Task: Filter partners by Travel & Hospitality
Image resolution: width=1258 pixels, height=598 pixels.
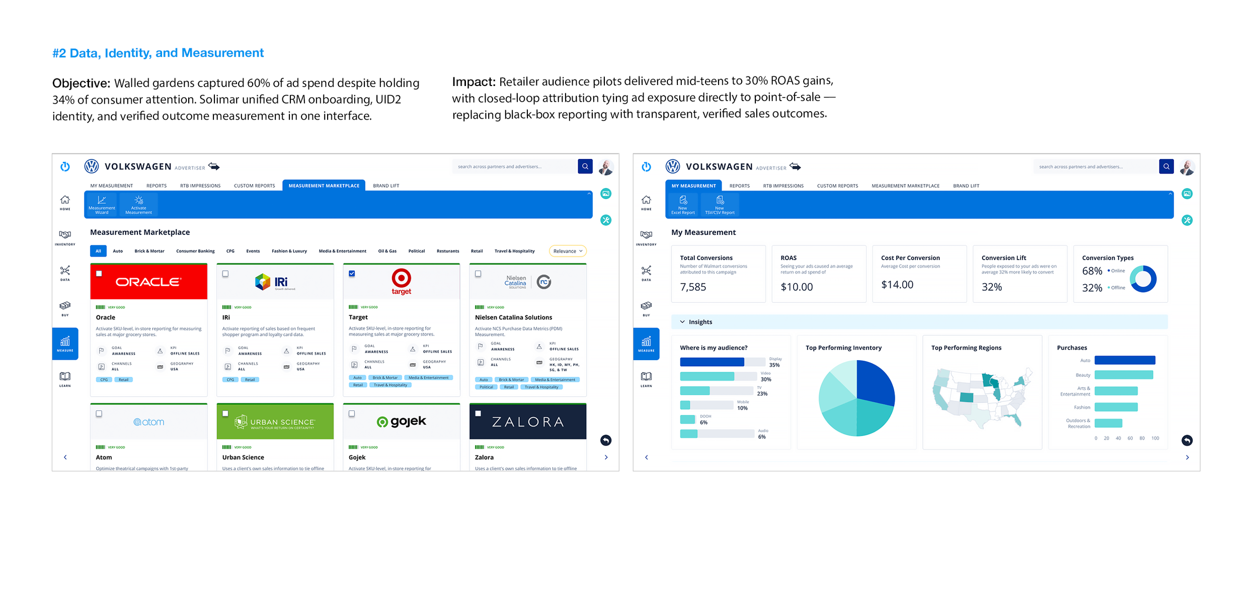Action: 514,251
